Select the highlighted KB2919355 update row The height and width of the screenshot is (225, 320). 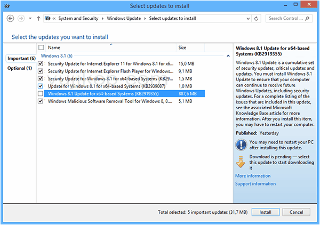(124, 94)
